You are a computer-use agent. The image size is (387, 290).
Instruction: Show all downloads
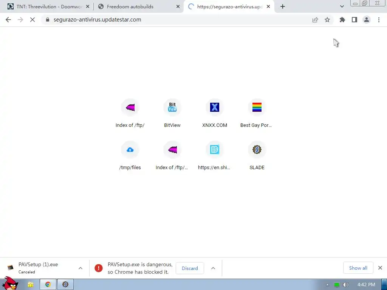358,268
